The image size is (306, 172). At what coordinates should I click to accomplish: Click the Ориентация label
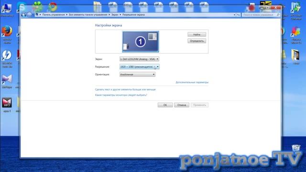[x=102, y=75]
